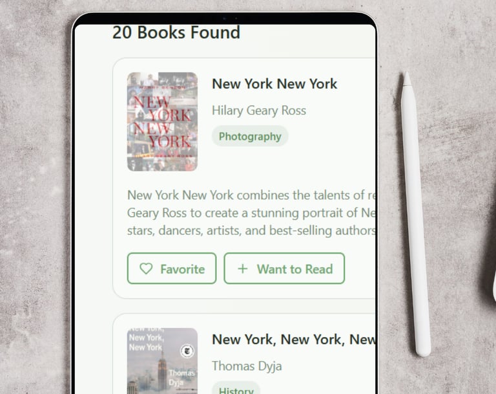View author Thomas Dyja
Viewport: 496px width, 394px height.
[x=247, y=366]
